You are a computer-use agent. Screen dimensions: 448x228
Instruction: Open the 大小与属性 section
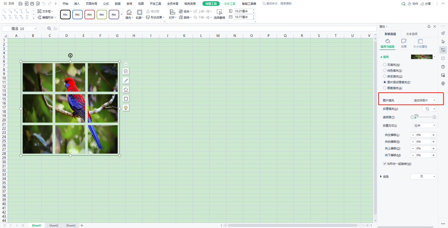coord(420,43)
